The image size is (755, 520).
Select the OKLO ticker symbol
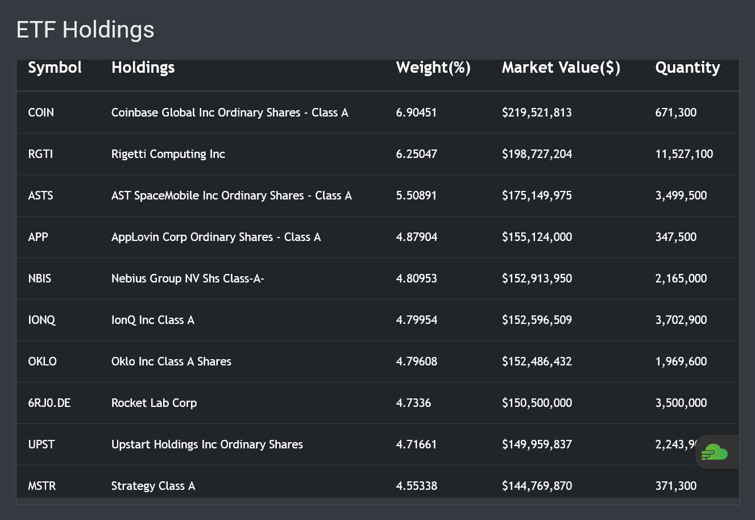pos(43,361)
